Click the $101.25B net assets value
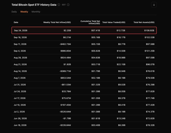The height and width of the screenshot is (133, 171). [x=150, y=51]
